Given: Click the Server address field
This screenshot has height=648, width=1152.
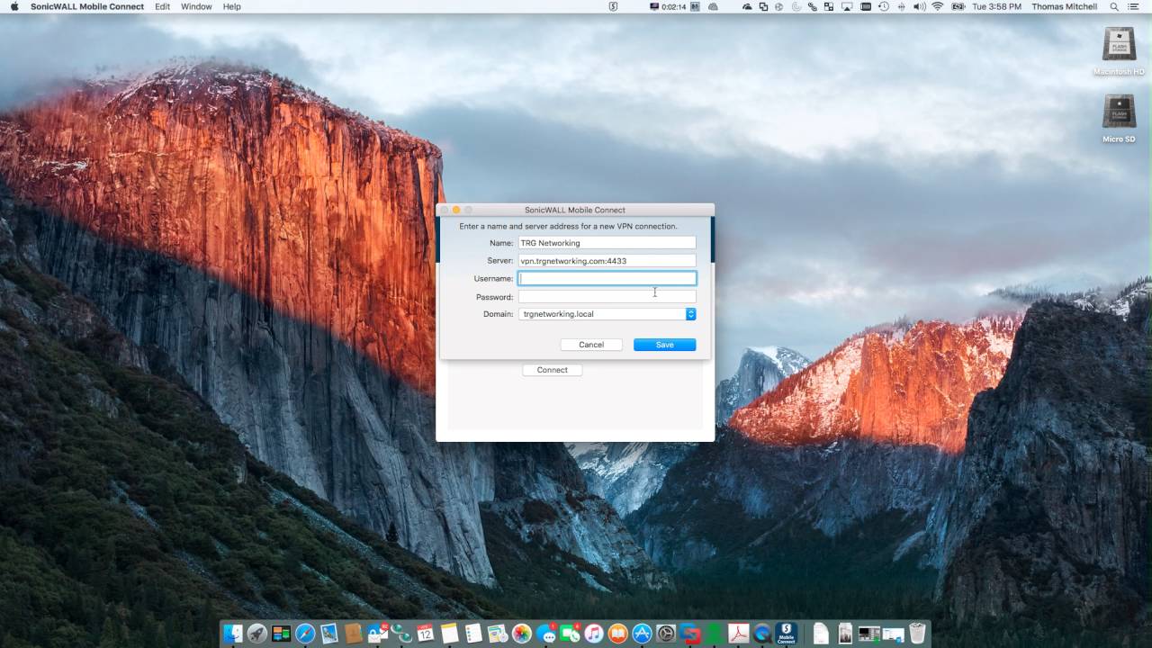Looking at the screenshot, I should pyautogui.click(x=607, y=261).
